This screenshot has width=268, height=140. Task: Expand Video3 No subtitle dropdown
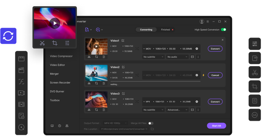coord(154,110)
